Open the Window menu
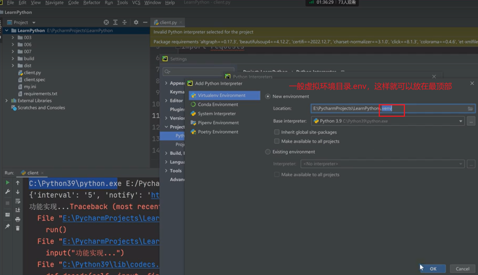Viewport: 478px width, 275px height. coord(153,2)
